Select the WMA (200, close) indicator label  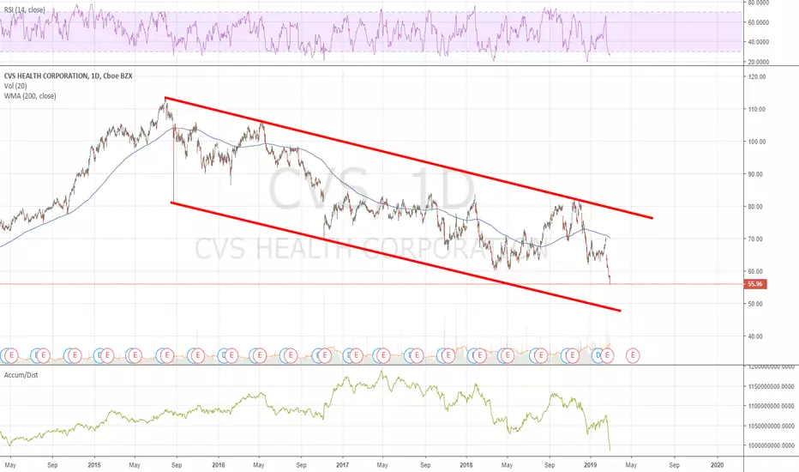[30, 96]
